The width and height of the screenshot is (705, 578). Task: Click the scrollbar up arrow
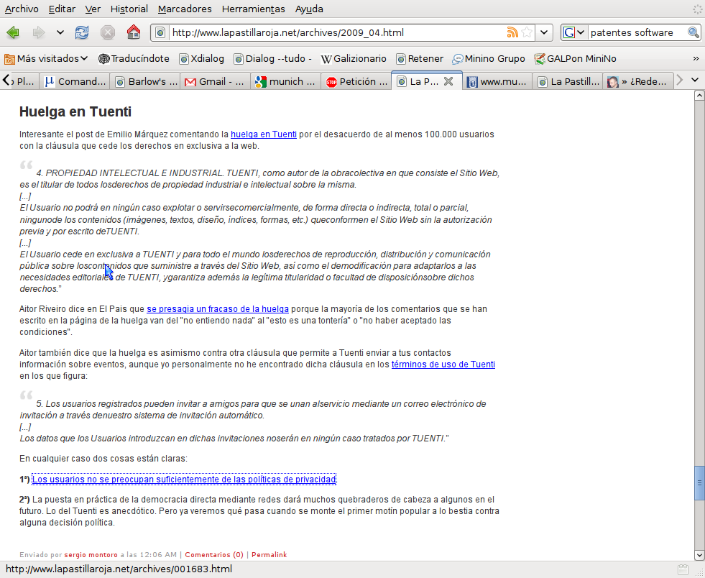pos(699,96)
